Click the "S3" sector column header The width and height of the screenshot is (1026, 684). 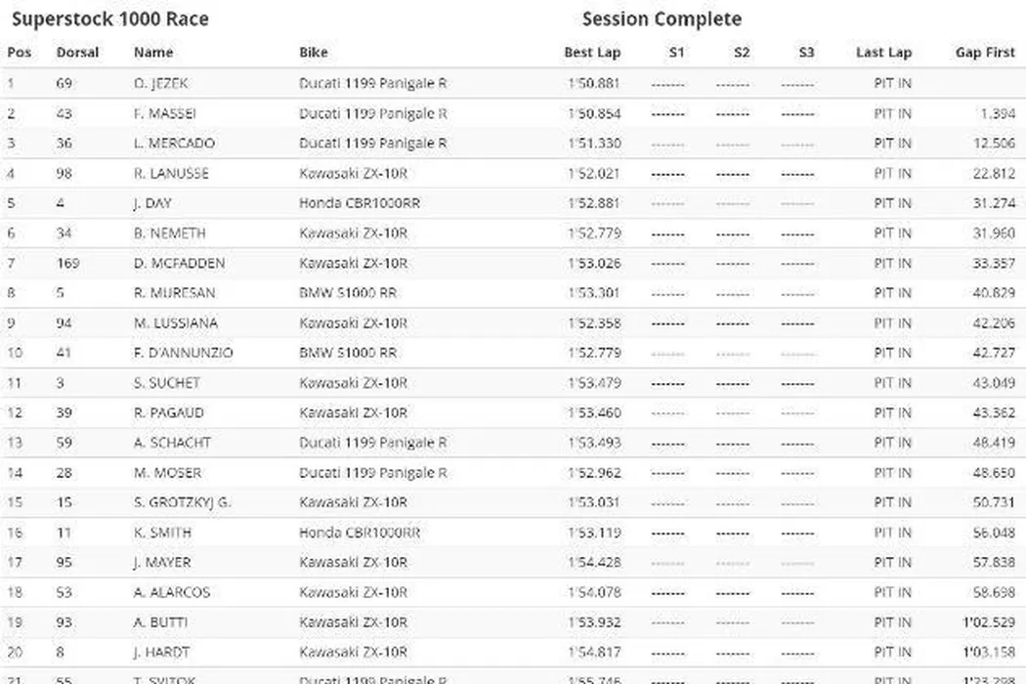pyautogui.click(x=806, y=53)
